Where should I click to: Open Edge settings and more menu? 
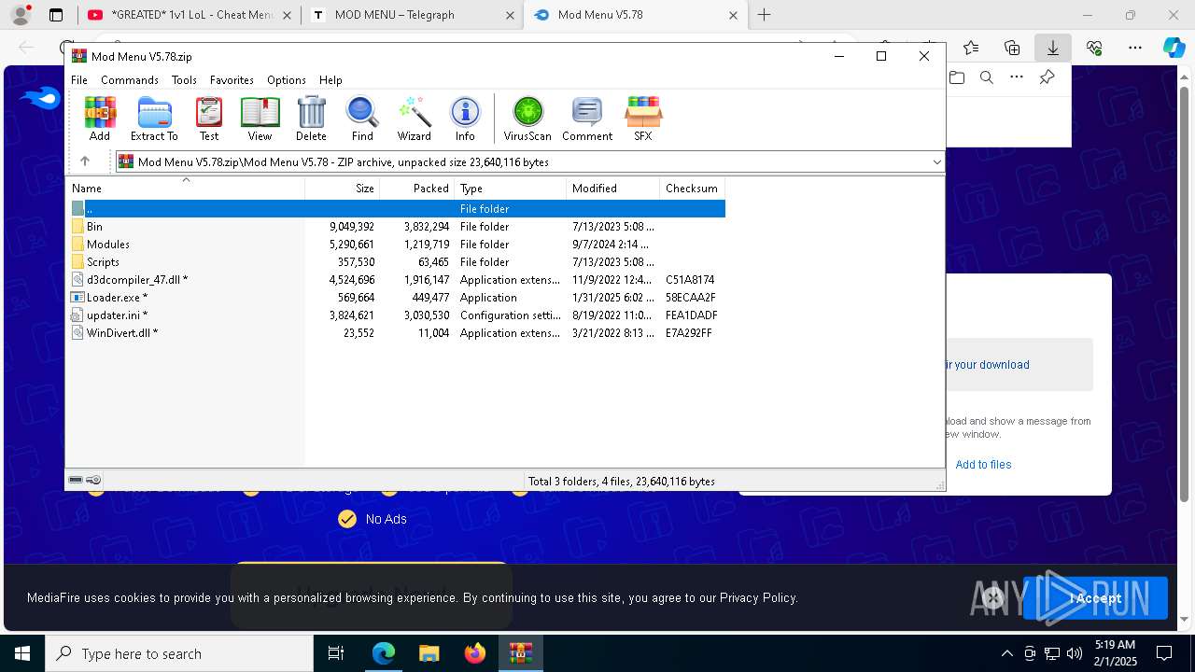click(x=1135, y=48)
